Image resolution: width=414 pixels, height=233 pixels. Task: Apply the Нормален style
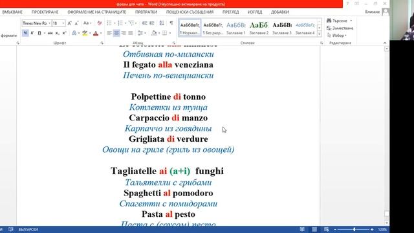click(x=190, y=28)
